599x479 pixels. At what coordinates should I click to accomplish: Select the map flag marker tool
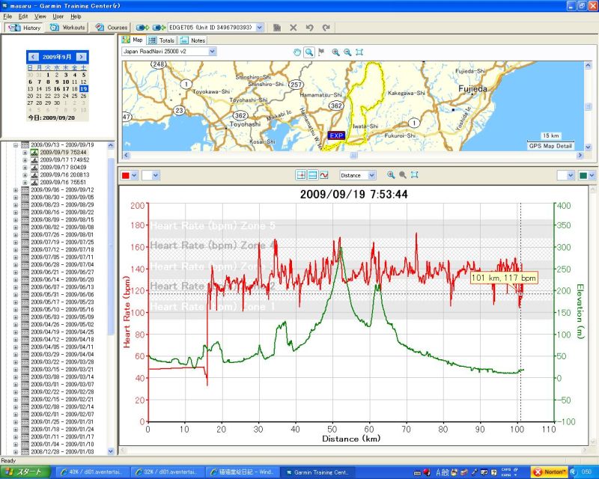pyautogui.click(x=321, y=52)
